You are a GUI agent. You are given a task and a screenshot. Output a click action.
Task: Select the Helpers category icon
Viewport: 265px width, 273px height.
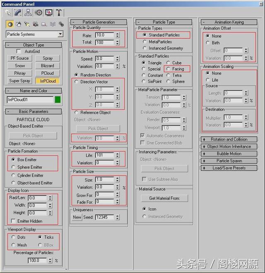[x=44, y=24]
